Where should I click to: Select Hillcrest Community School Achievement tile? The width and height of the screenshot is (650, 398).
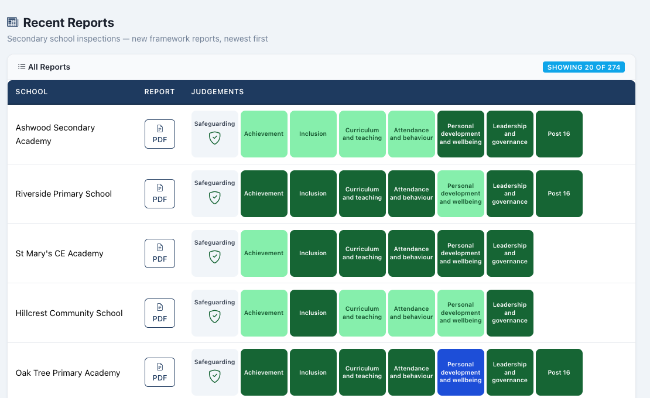pos(264,313)
